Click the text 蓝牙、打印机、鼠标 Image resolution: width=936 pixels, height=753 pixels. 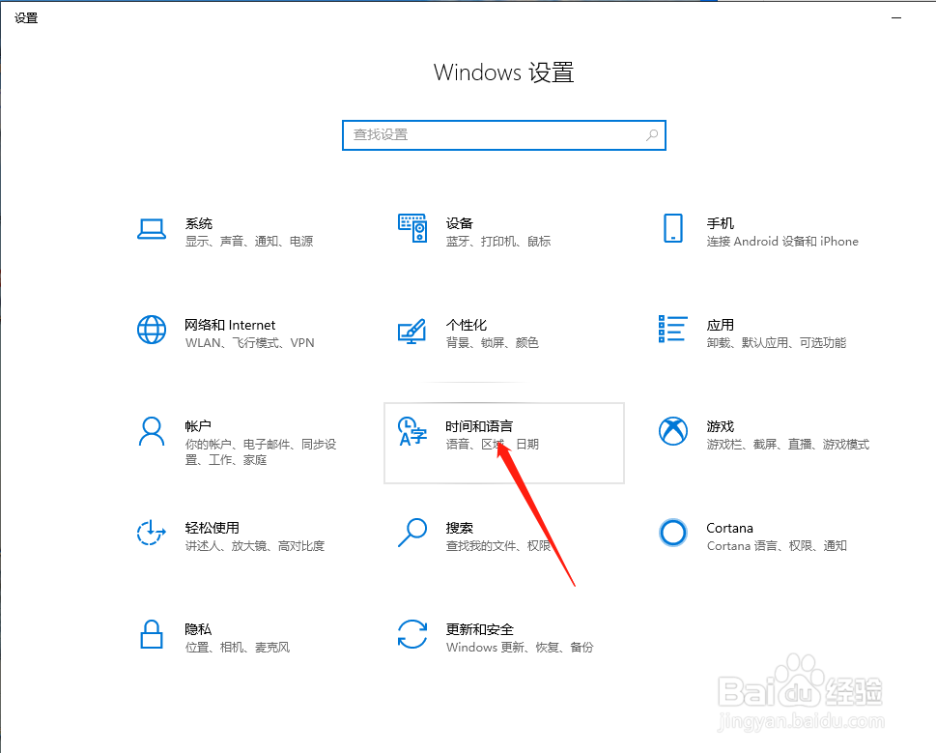pyautogui.click(x=498, y=242)
